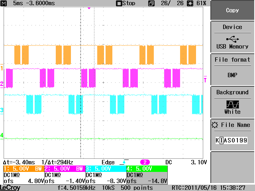
Task: Click the channel 4 offset -14.8V value
Action: (x=157, y=181)
